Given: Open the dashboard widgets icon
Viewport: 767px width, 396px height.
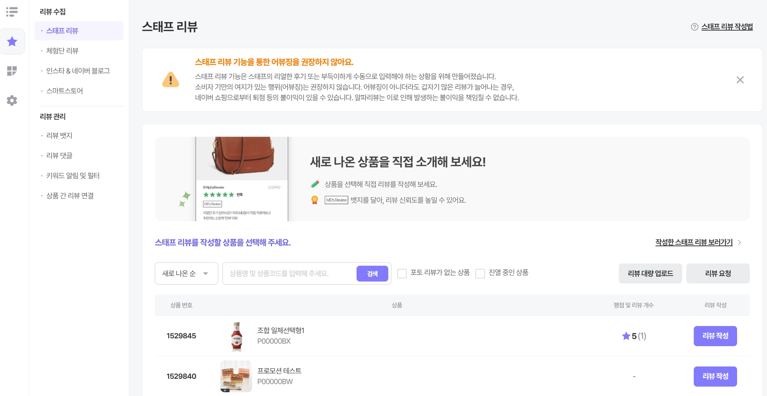Looking at the screenshot, I should (x=12, y=71).
